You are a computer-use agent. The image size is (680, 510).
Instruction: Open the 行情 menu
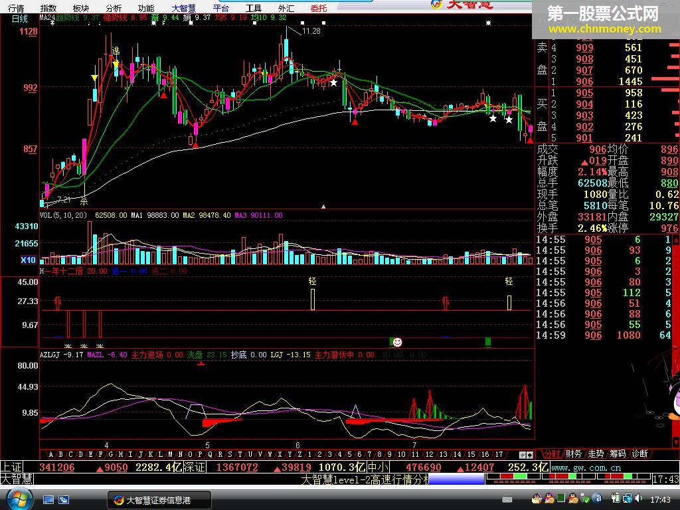pyautogui.click(x=16, y=8)
